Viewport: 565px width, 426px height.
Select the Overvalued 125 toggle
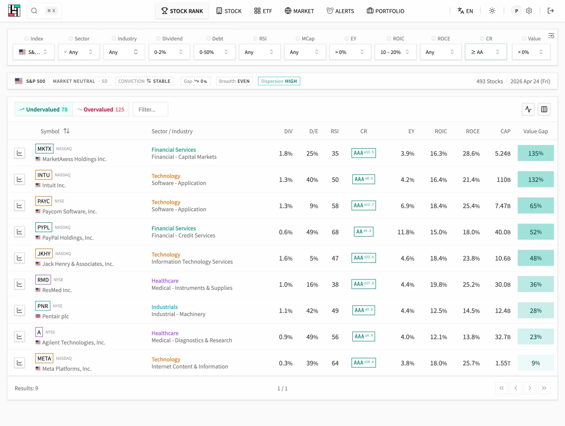[101, 109]
